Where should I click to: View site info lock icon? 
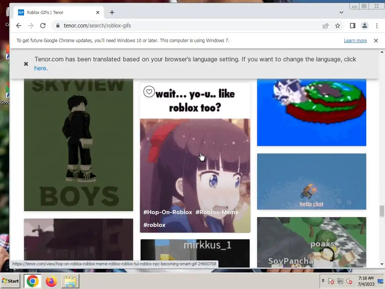coord(58,26)
